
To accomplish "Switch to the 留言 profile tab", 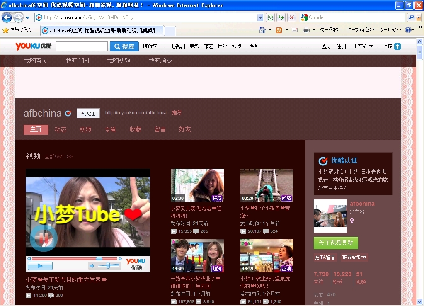I will (x=160, y=130).
